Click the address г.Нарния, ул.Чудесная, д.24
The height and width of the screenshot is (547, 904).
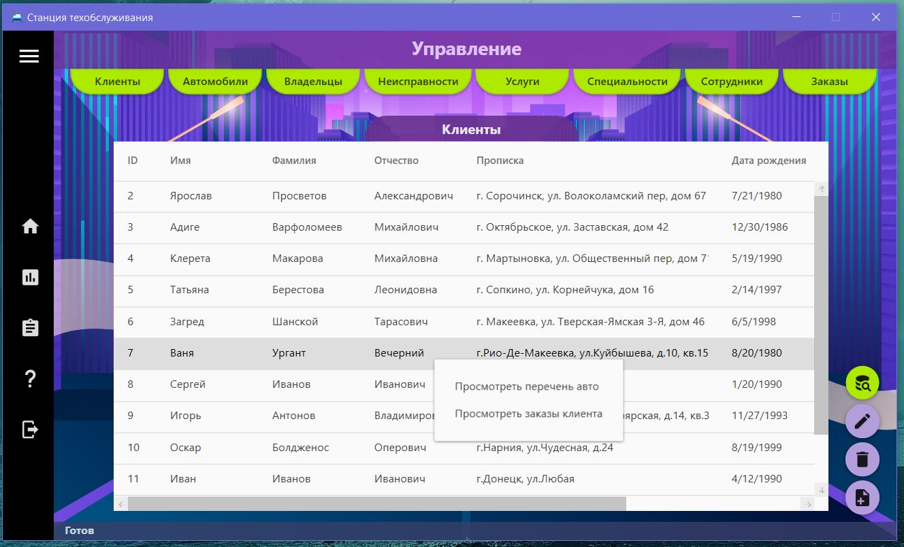(545, 448)
